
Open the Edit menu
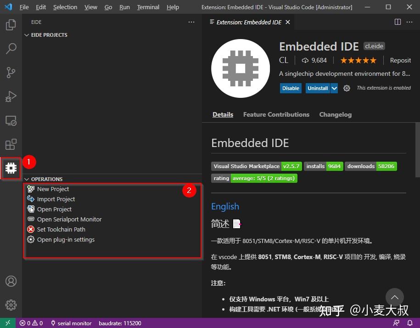coord(41,7)
